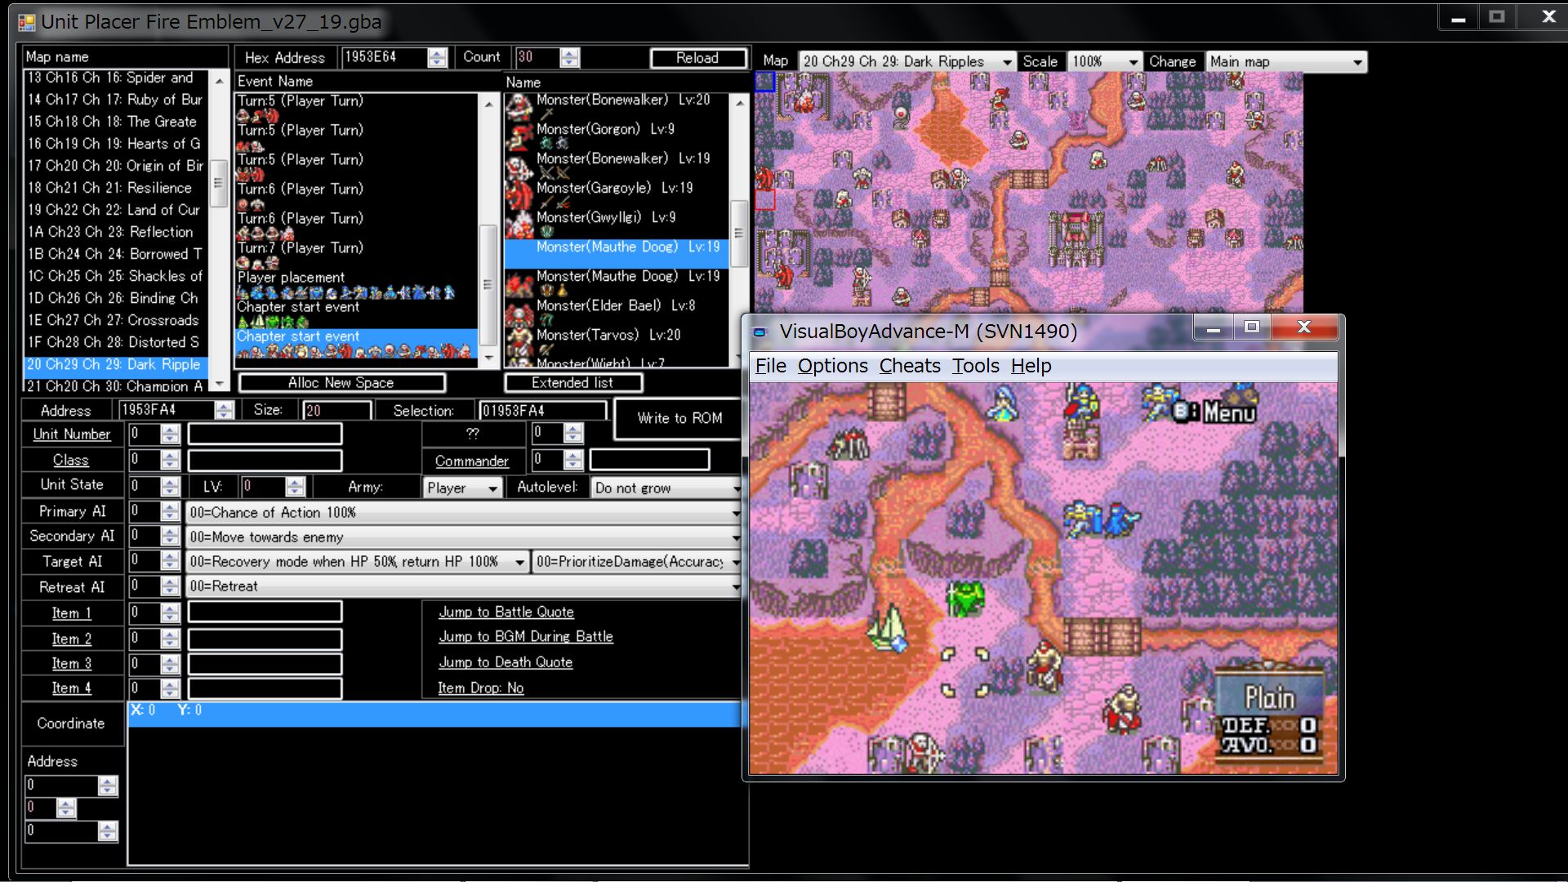The height and width of the screenshot is (882, 1568).
Task: Open File menu in VisualBoyAdvance
Action: [x=770, y=366]
